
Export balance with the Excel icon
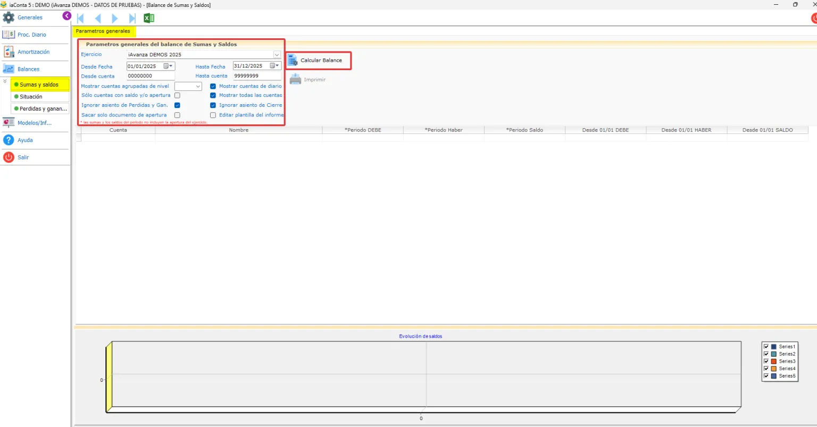coord(149,18)
